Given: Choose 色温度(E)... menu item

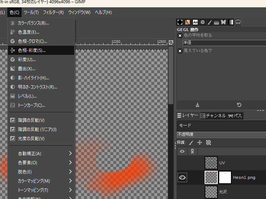Looking at the screenshot, I should pyautogui.click(x=41, y=32).
